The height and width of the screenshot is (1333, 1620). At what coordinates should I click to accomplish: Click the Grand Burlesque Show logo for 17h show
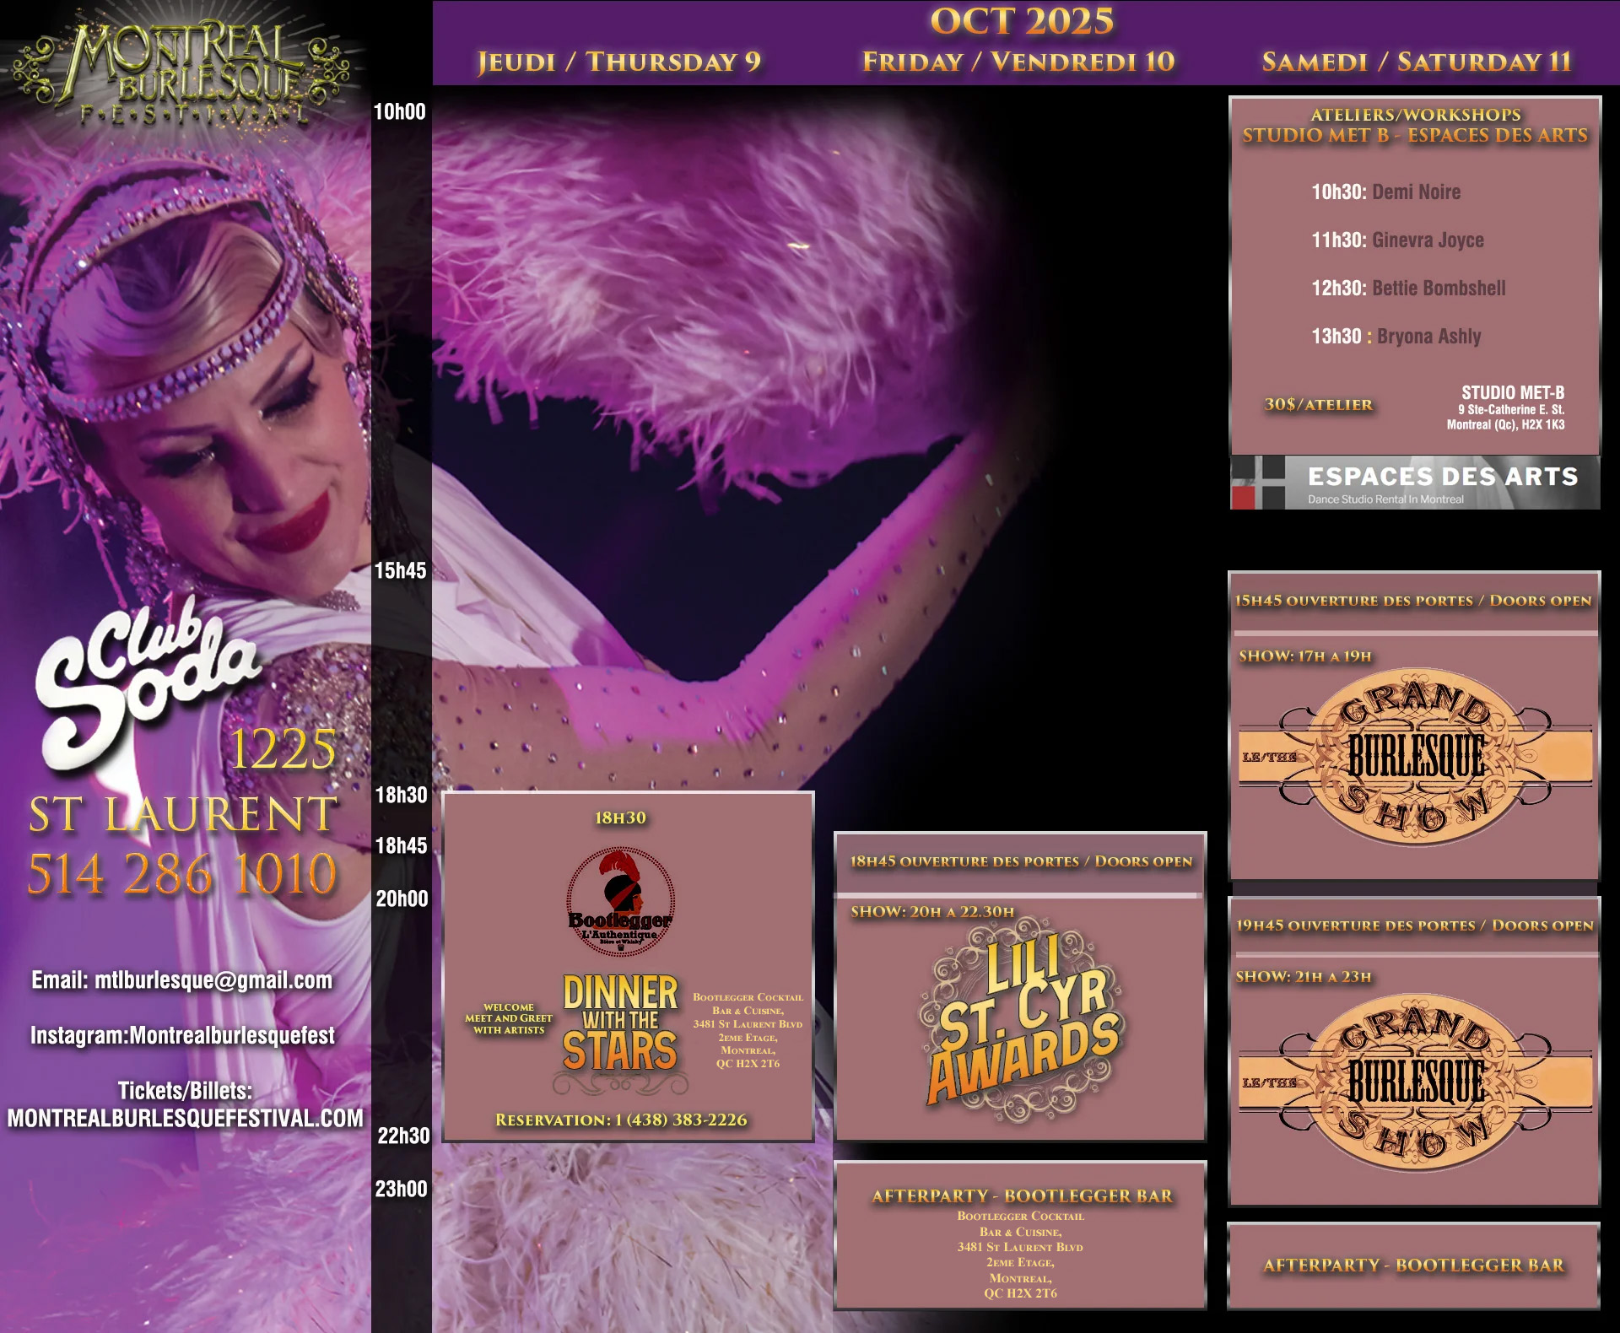(1415, 756)
